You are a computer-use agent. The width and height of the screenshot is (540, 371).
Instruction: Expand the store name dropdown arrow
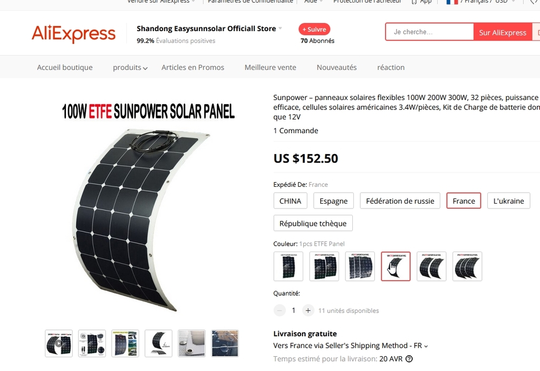pos(281,28)
